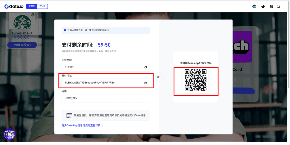Viewport: 290px width, 145px height.
Task: Click the payment QR code
Action: [x=195, y=80]
